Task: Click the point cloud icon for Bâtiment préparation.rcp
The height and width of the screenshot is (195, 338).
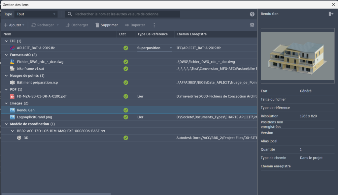Action: tap(13, 82)
